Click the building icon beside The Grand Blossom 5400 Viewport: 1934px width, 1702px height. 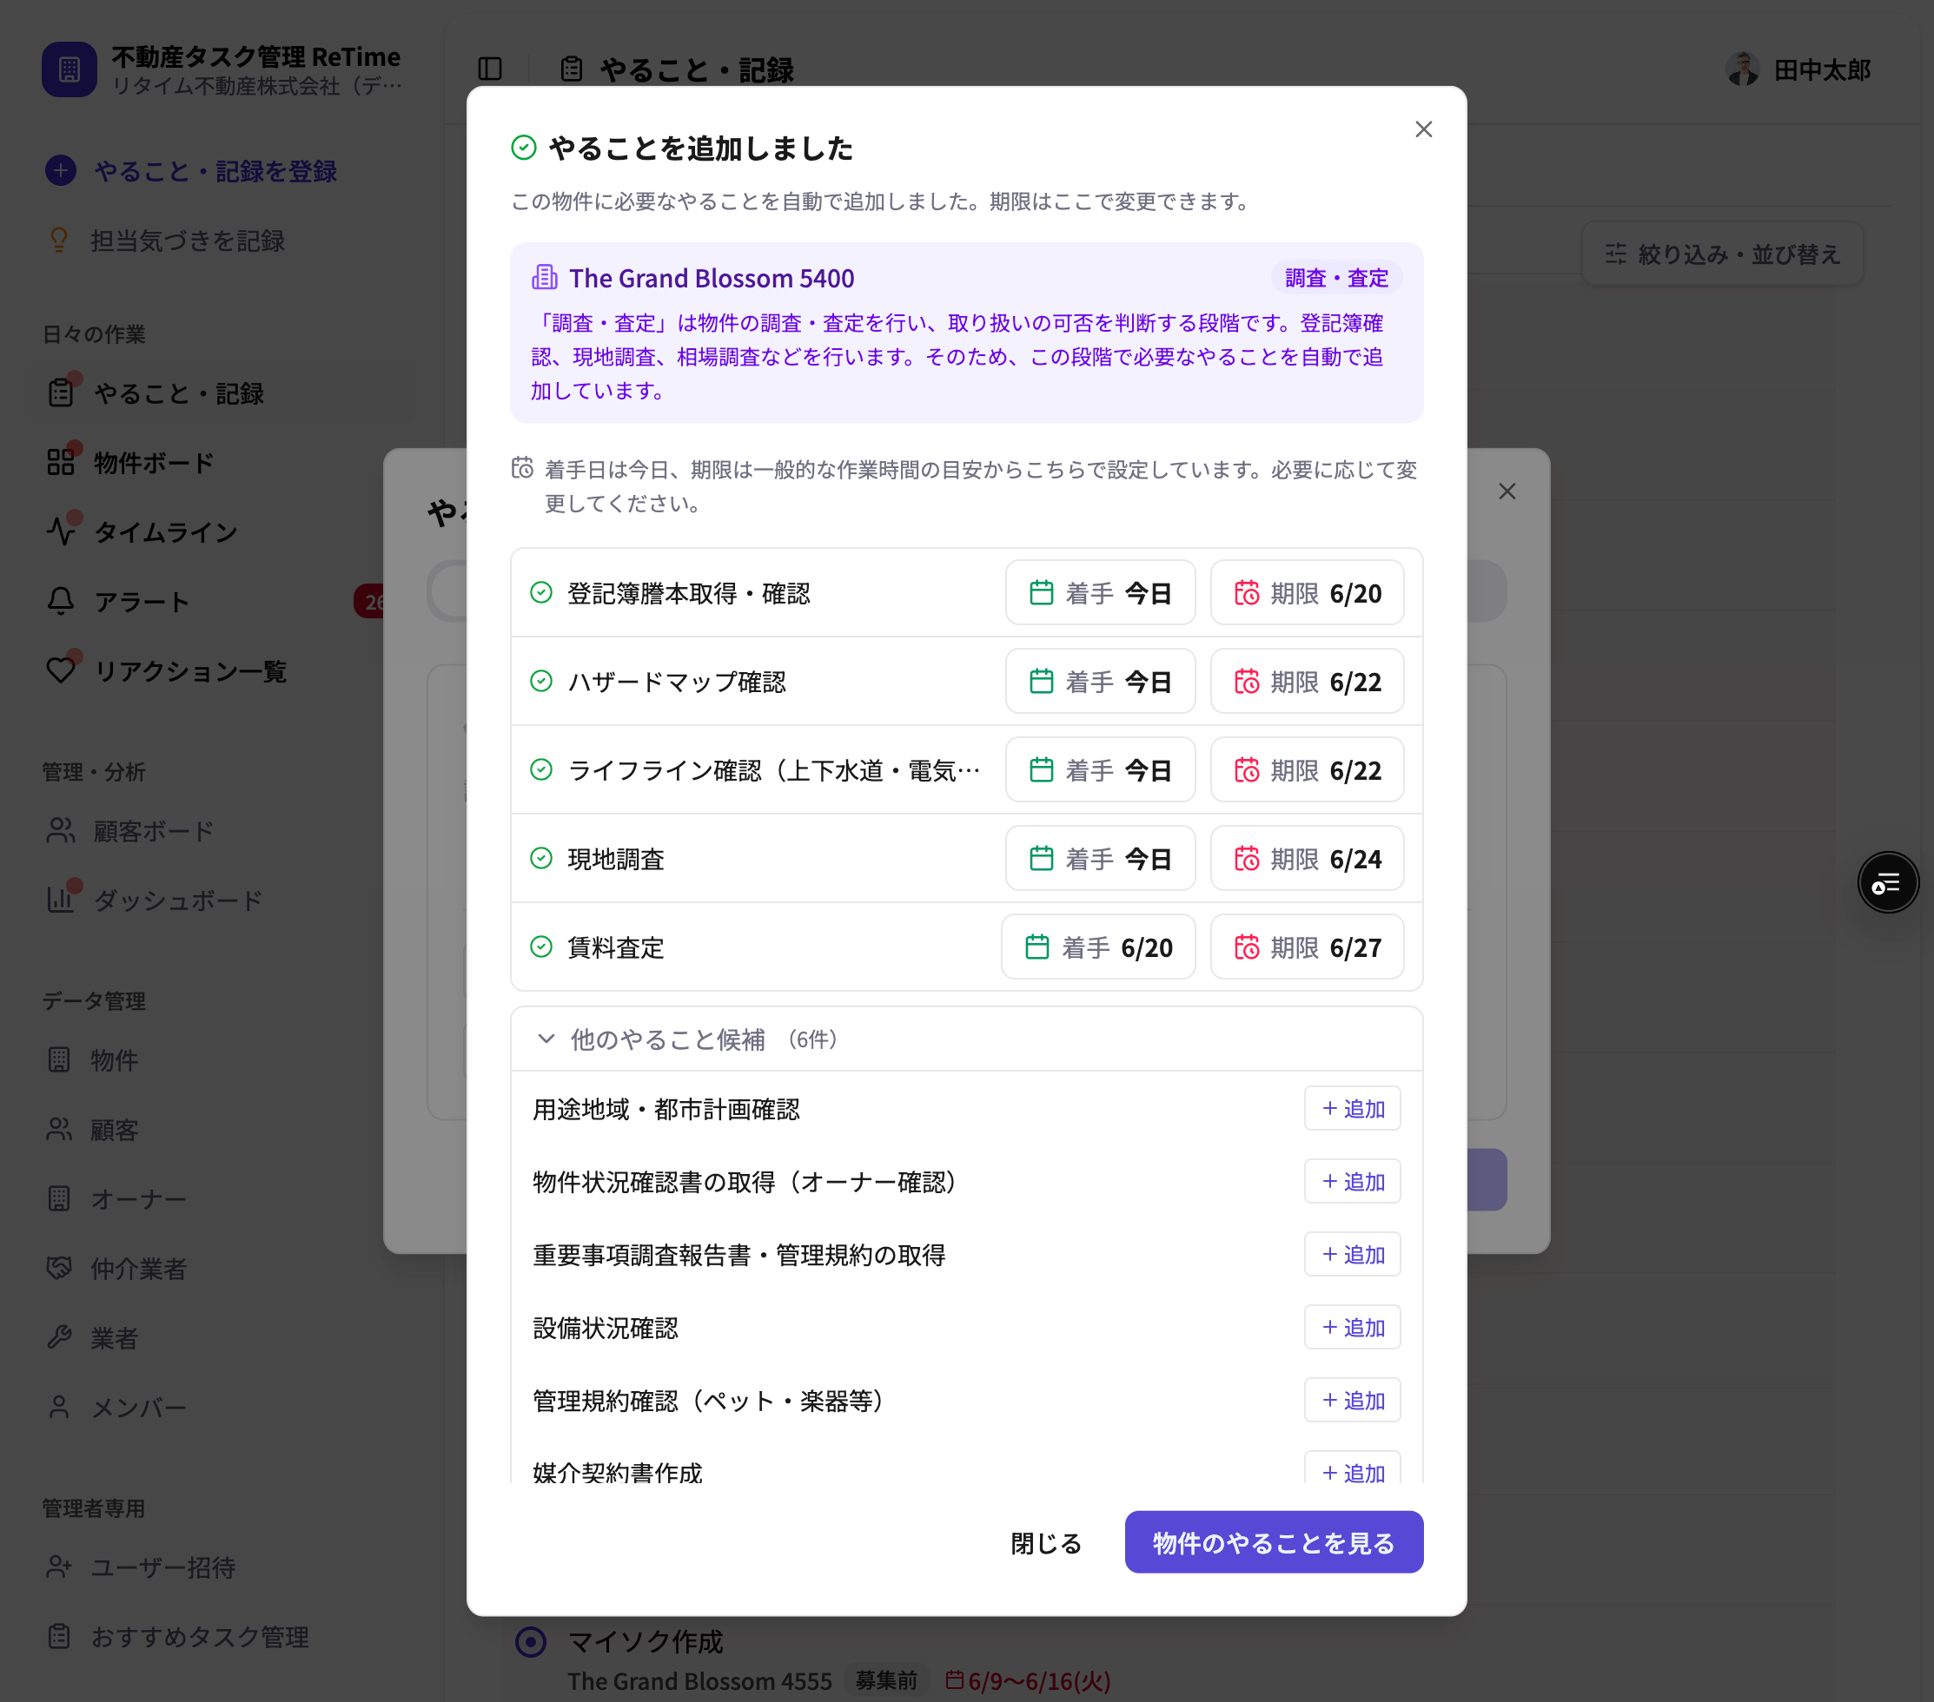point(545,277)
